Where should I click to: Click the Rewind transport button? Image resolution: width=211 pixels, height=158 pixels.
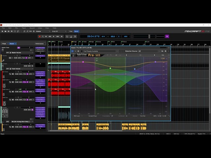tap(50, 37)
